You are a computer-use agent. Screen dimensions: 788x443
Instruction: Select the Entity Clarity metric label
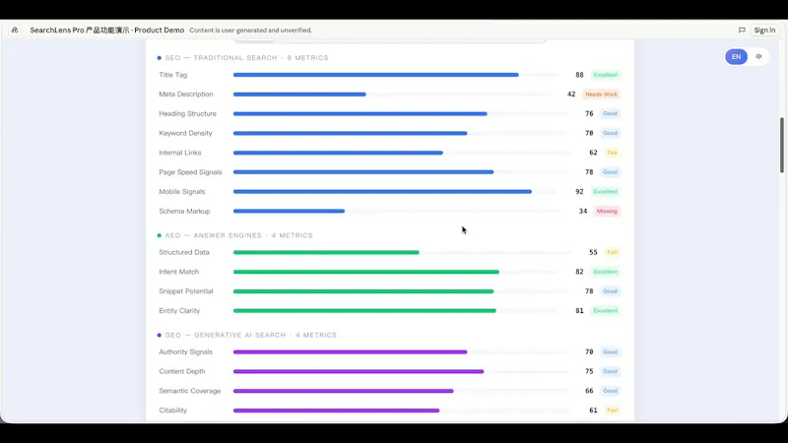[x=179, y=311]
